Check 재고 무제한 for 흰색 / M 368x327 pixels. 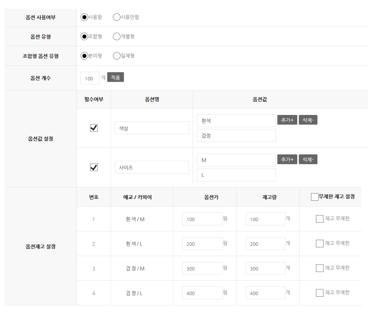(x=320, y=219)
